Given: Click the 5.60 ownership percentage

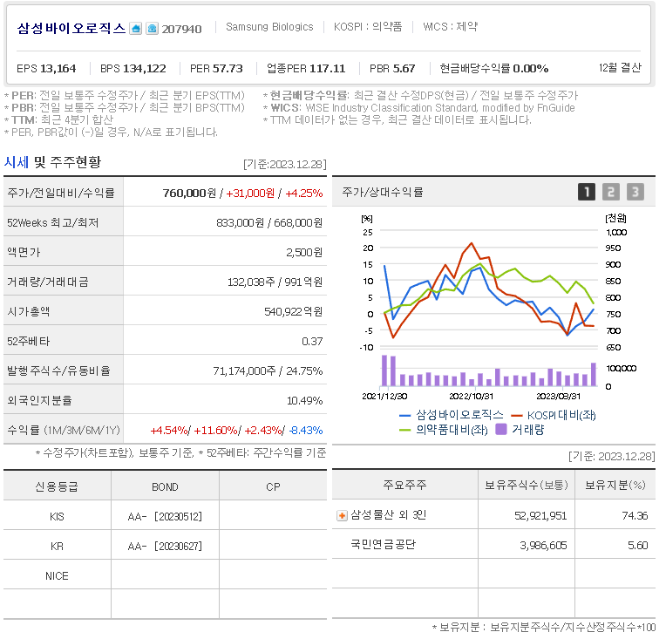Looking at the screenshot, I should point(637,546).
